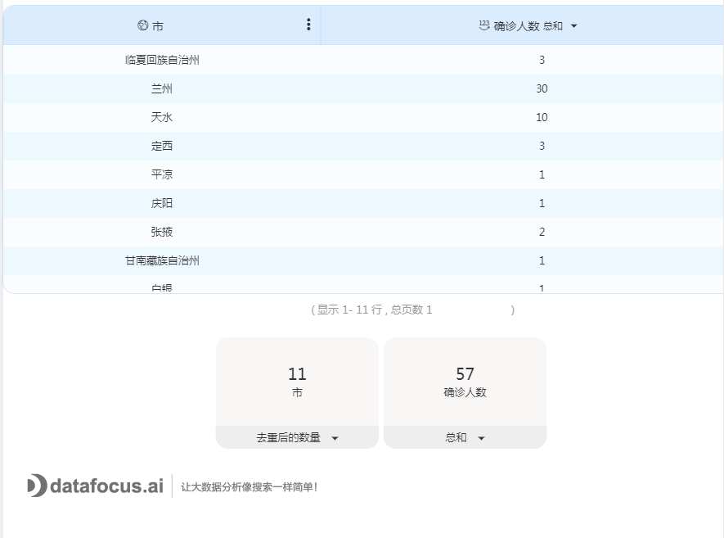Click the numeric type icon beside 确诊人数
Screen dimensions: 724x538
484,25
